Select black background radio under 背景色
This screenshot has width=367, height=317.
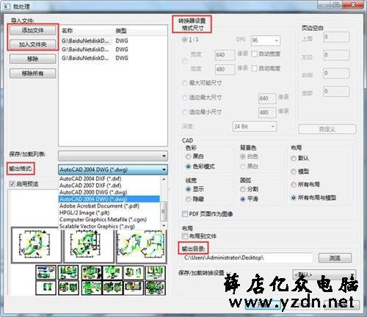243,167
